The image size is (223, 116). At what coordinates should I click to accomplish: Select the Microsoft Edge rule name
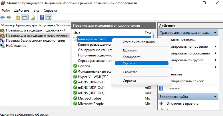[89, 98]
